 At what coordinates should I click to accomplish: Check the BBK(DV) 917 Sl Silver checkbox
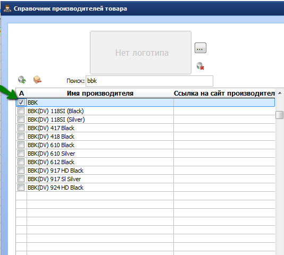click(21, 179)
